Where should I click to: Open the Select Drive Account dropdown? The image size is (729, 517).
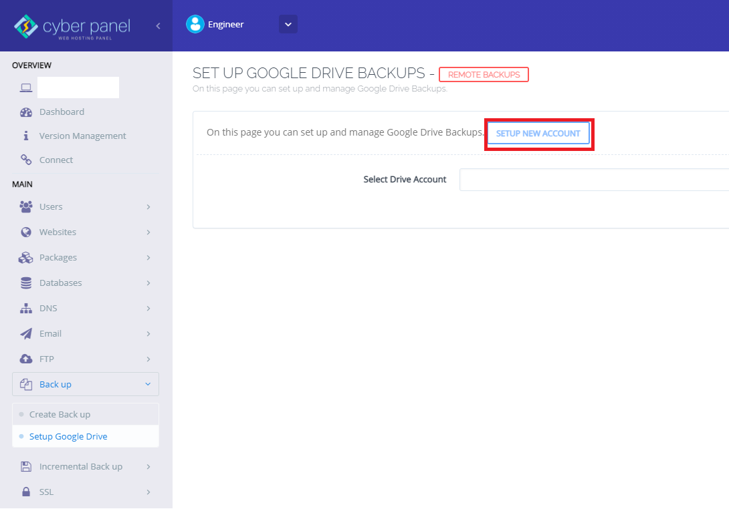tap(594, 180)
